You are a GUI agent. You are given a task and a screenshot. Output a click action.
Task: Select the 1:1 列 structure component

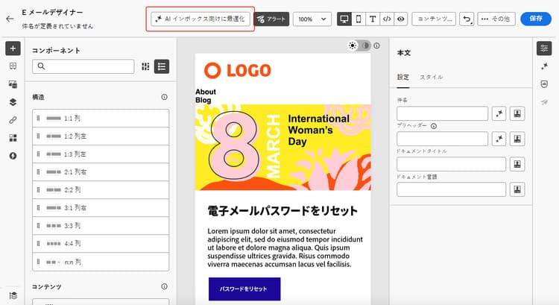101,118
